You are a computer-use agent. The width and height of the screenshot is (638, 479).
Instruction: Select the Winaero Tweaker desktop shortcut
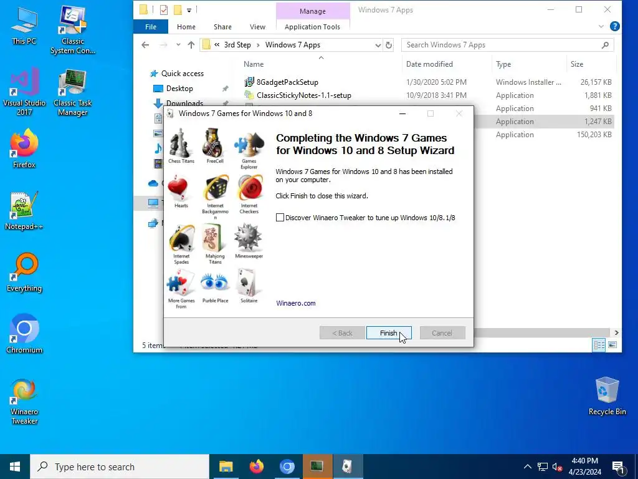point(24,402)
